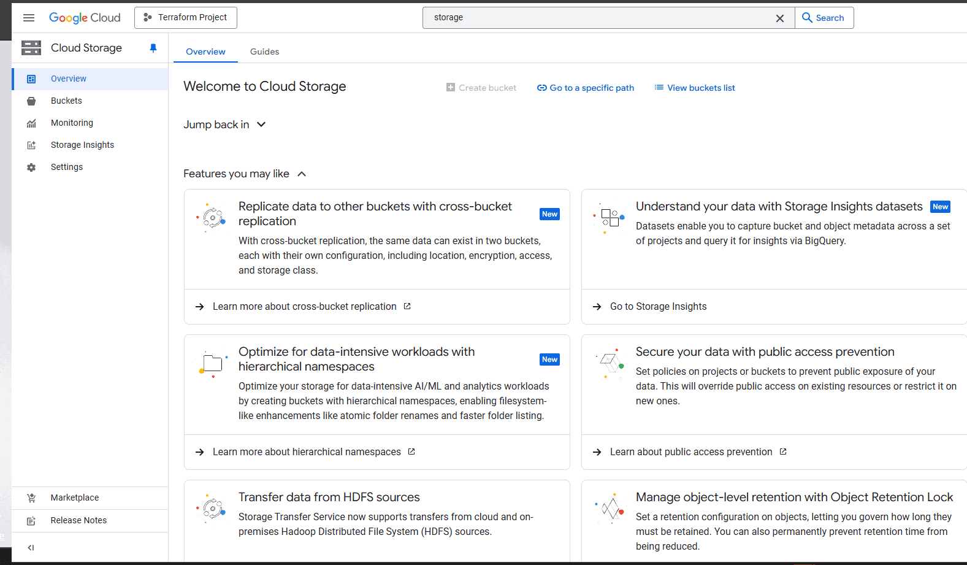Click the Overview grid icon in sidebar
The width and height of the screenshot is (967, 565).
(x=31, y=79)
